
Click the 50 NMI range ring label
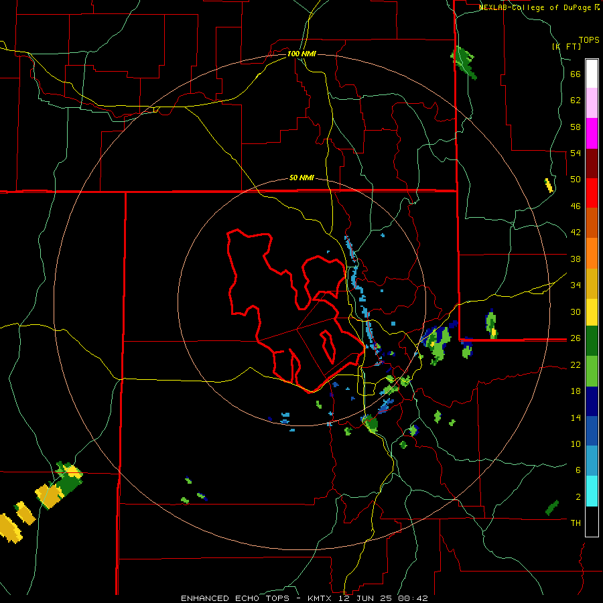point(301,178)
